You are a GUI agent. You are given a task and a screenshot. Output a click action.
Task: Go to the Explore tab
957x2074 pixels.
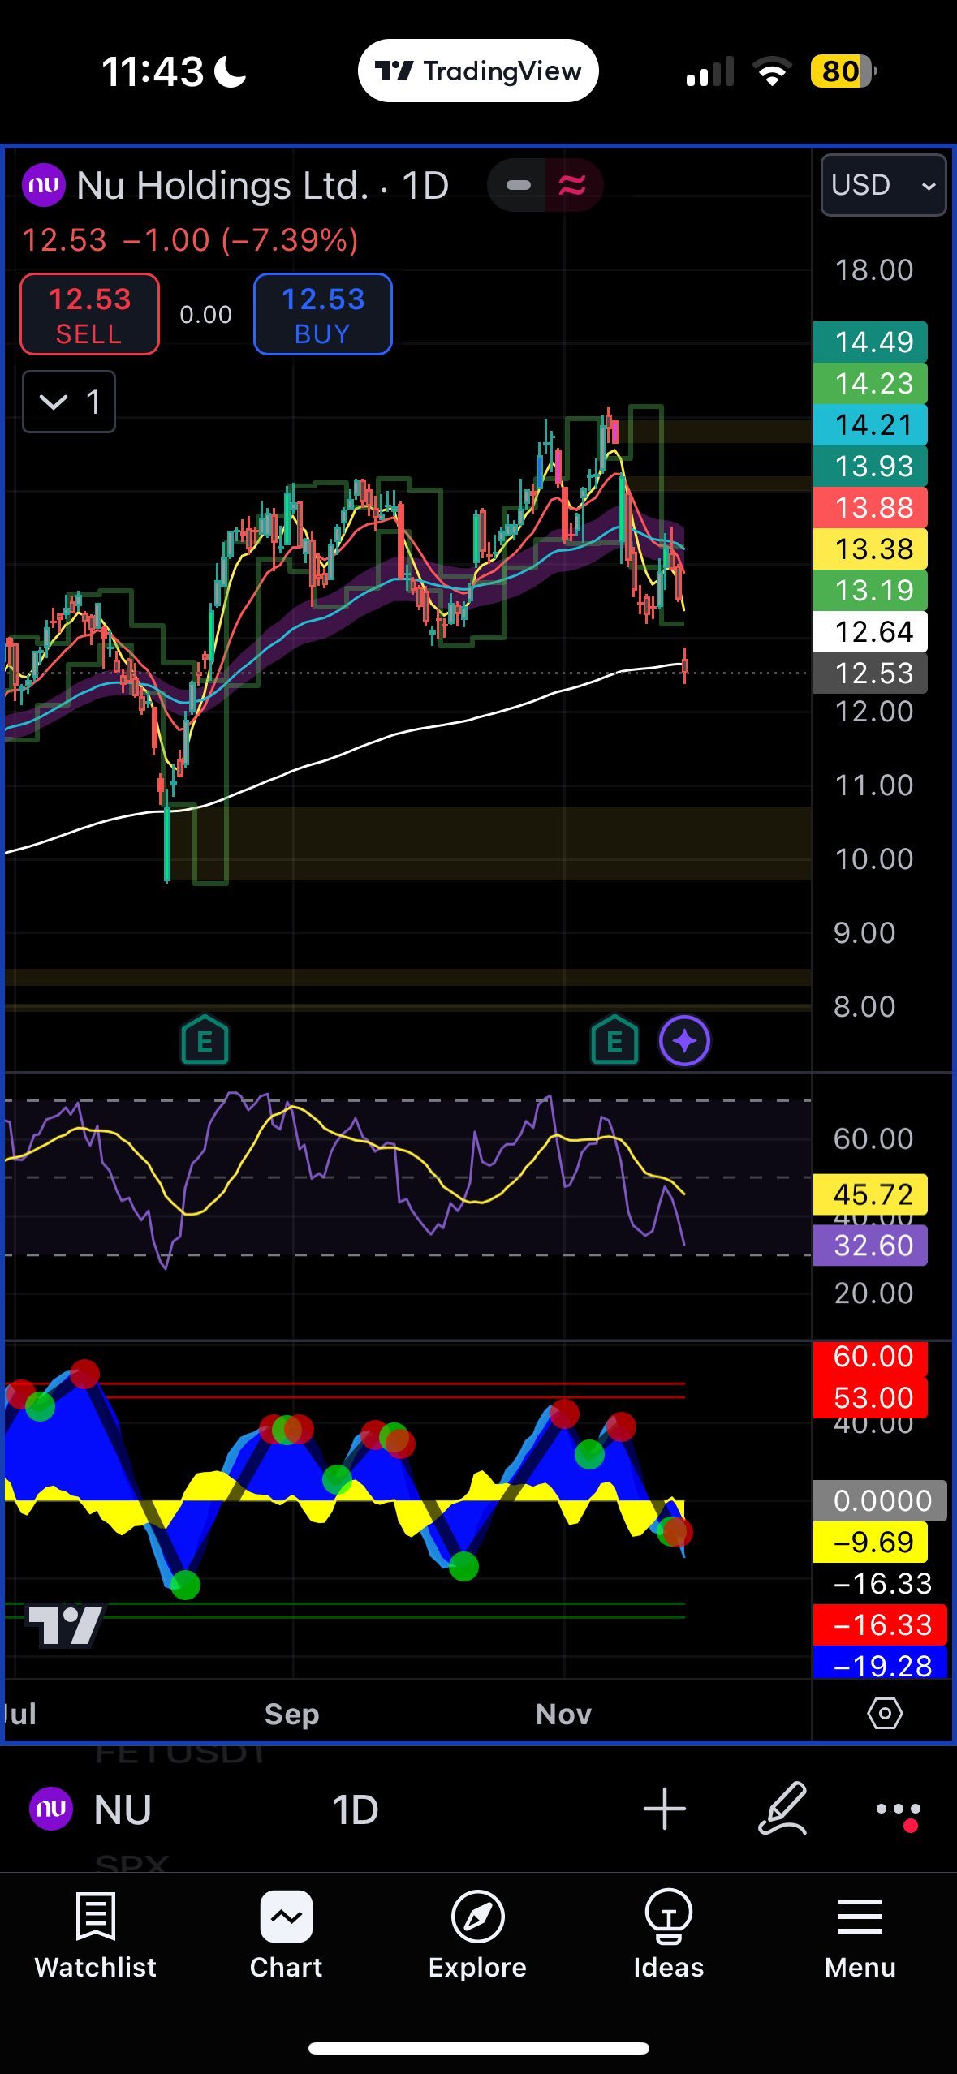coord(477,1935)
